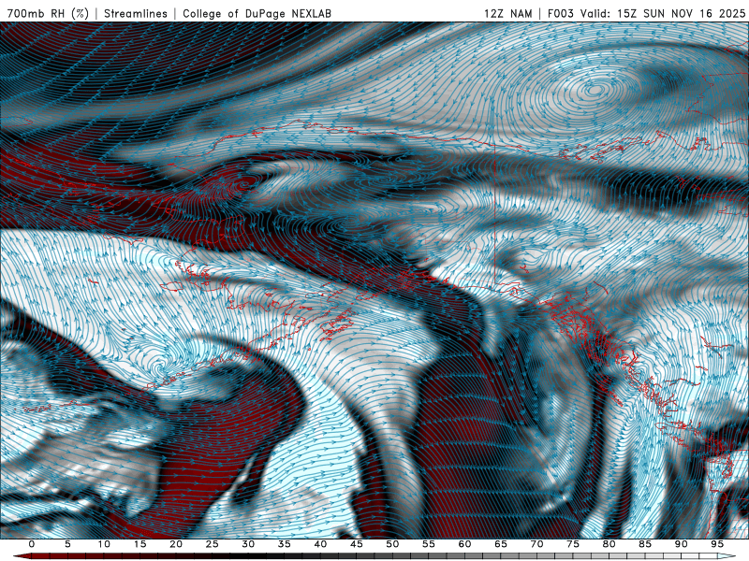
Task: Click the "Streamlines" label in header
Action: [x=136, y=13]
